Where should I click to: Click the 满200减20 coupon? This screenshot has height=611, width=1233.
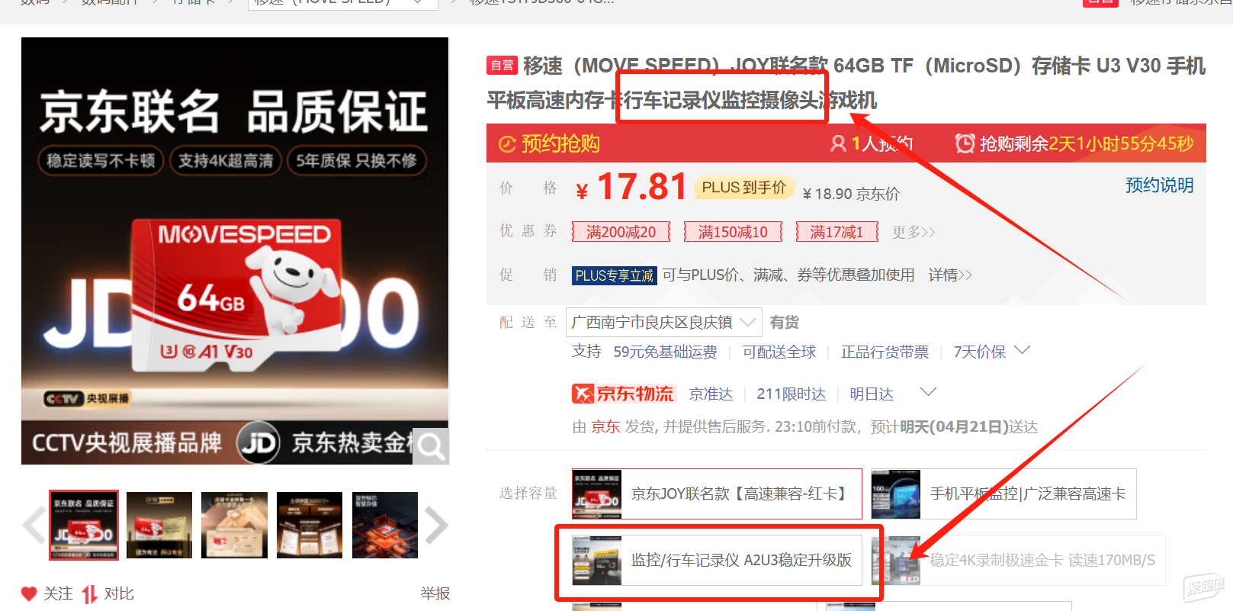(x=621, y=232)
